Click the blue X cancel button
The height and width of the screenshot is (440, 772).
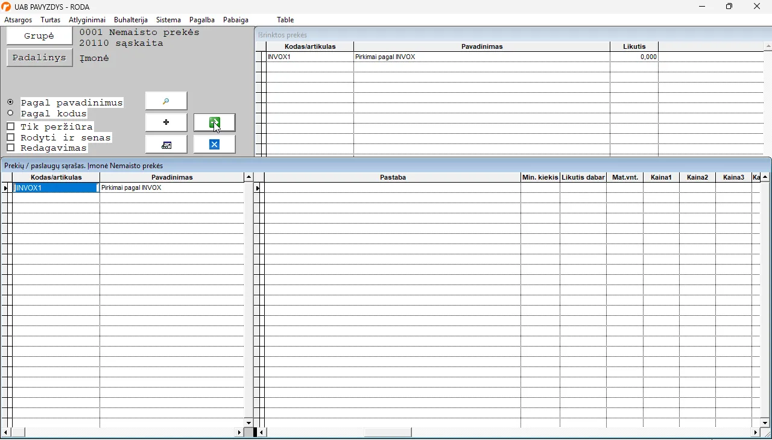tap(215, 145)
